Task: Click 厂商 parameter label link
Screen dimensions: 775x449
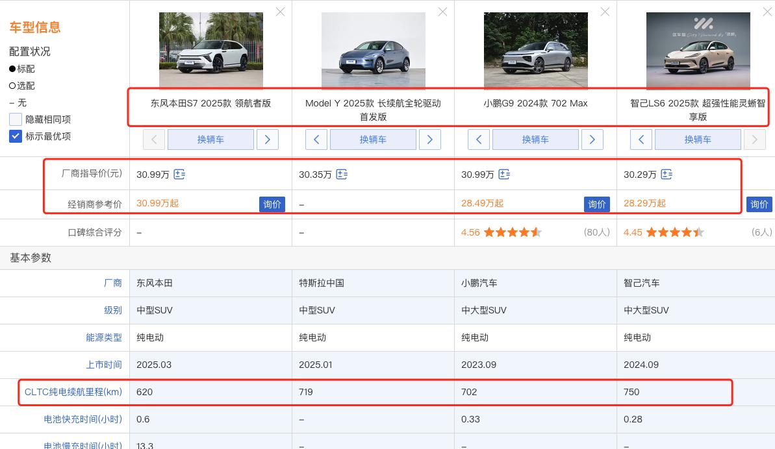Action: tap(112, 283)
